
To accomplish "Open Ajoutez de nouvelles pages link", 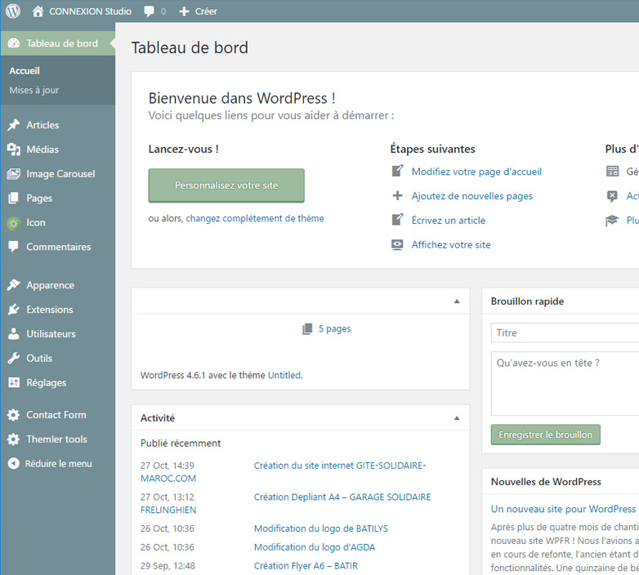I will pyautogui.click(x=472, y=196).
